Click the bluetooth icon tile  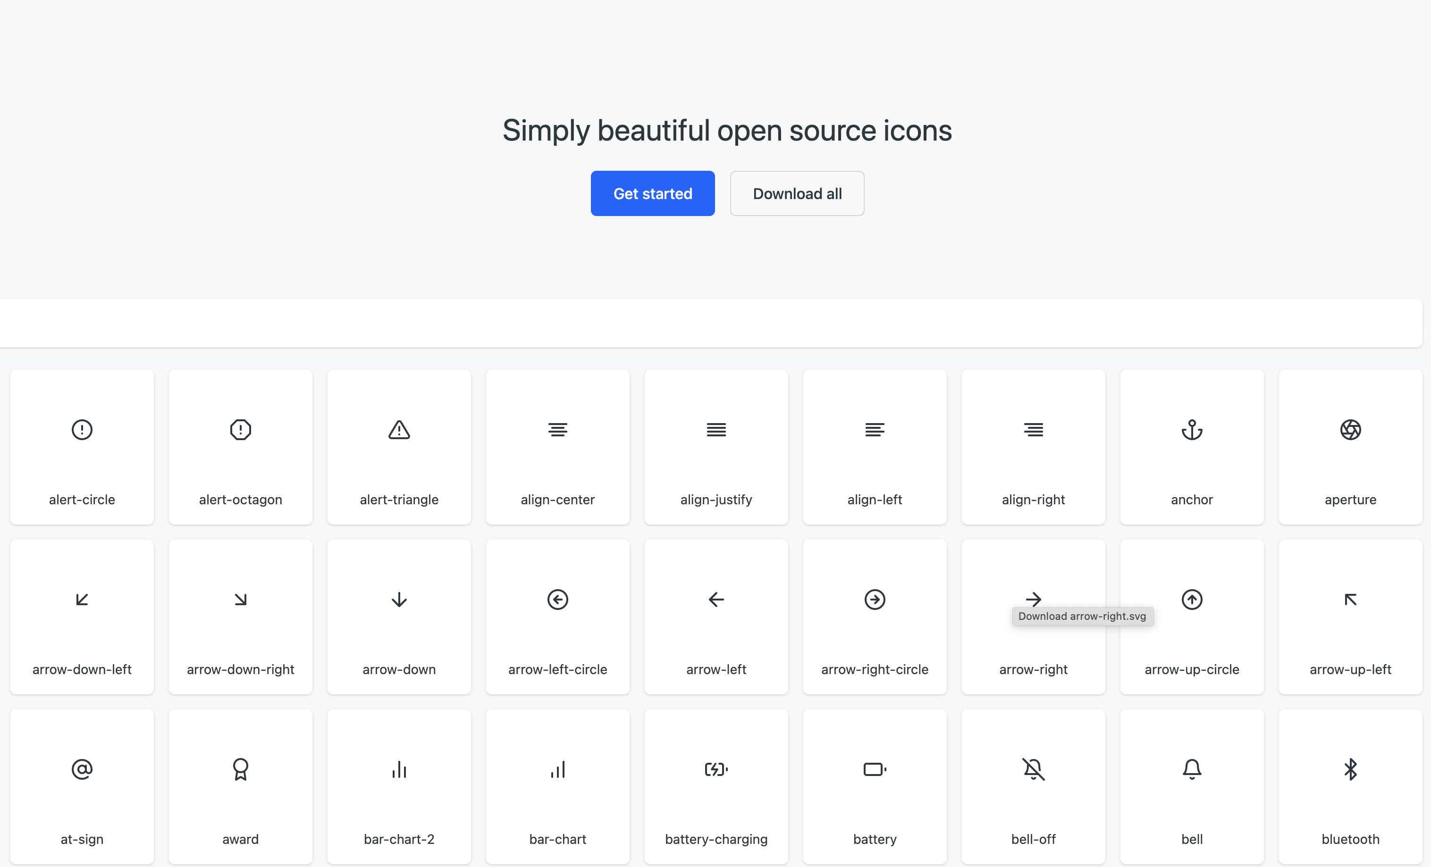tap(1350, 786)
